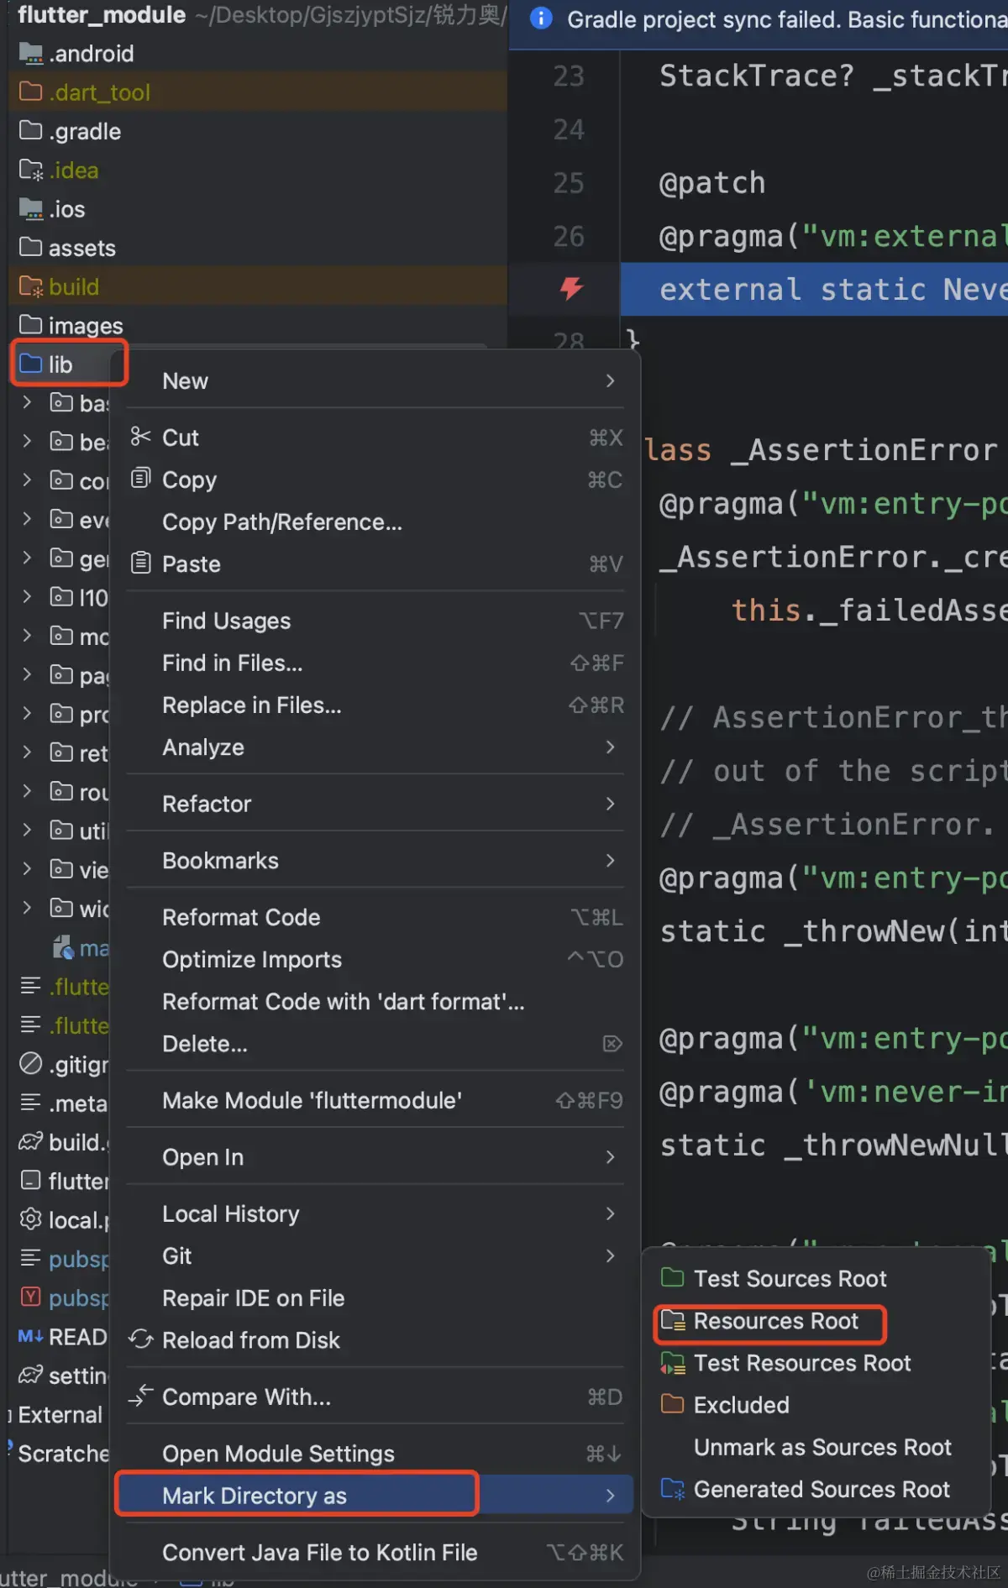Click the Excluded folder icon
This screenshot has width=1008, height=1588.
coord(672,1403)
